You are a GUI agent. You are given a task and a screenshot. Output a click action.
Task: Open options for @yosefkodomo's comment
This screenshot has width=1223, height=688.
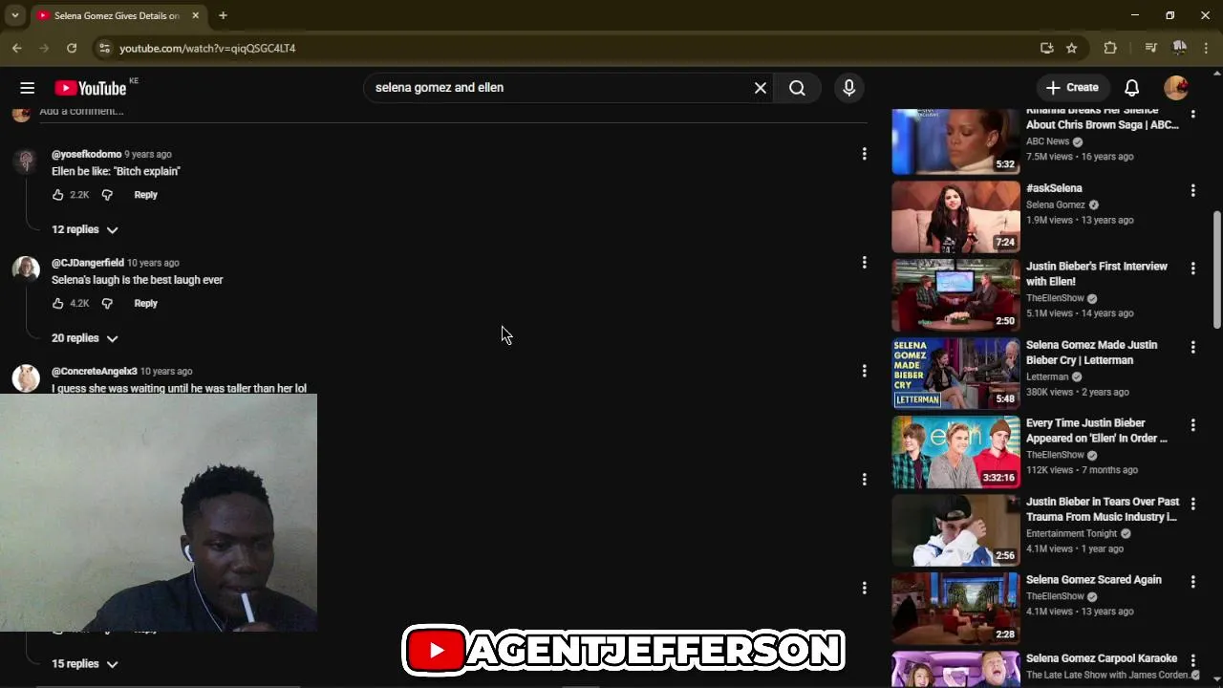864,154
